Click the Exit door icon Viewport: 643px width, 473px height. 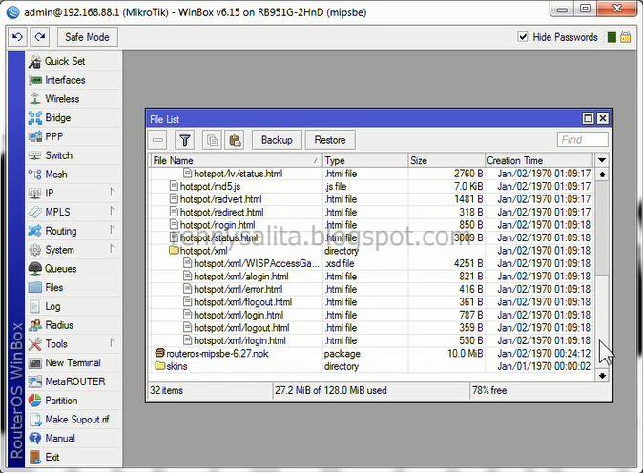35,457
